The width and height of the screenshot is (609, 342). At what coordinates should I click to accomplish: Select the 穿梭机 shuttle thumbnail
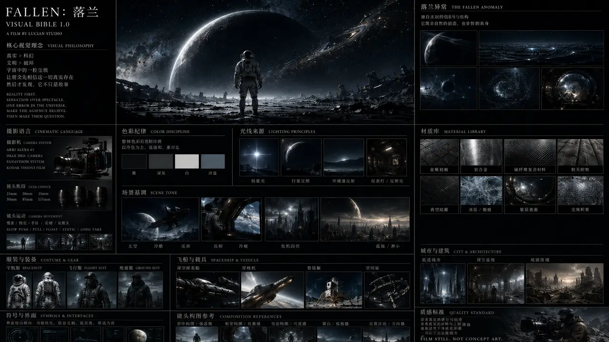coord(273,290)
